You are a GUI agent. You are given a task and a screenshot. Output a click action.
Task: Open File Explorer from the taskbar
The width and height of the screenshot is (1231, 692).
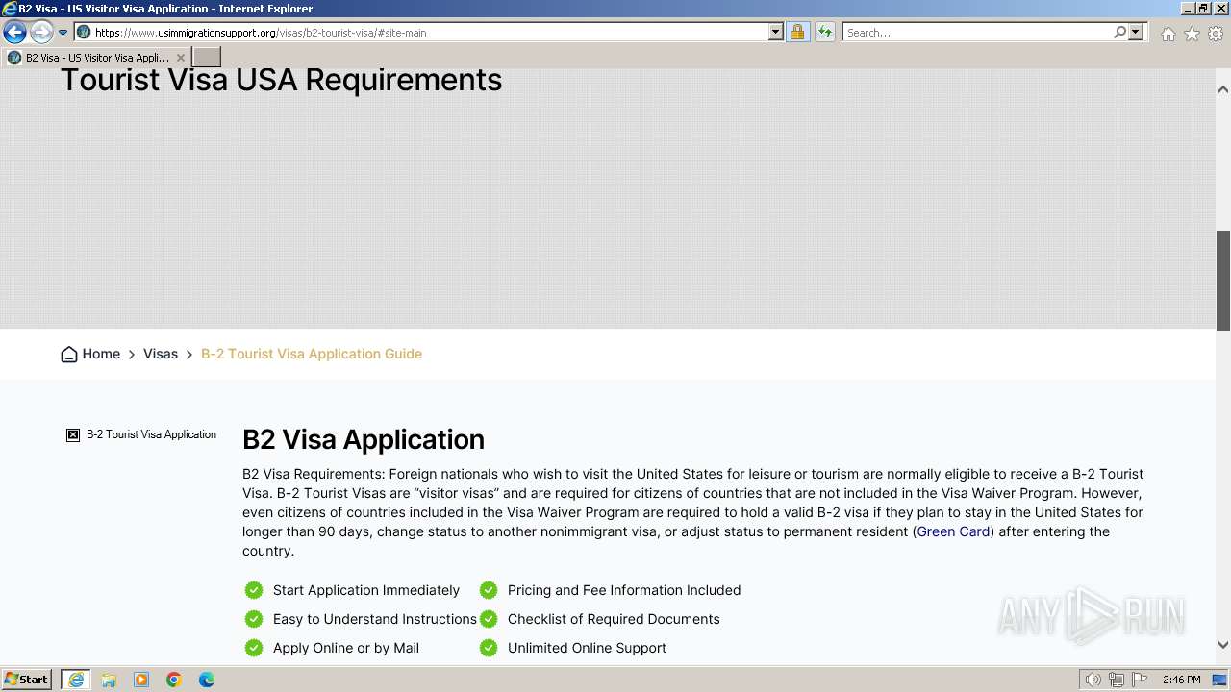[x=109, y=680]
